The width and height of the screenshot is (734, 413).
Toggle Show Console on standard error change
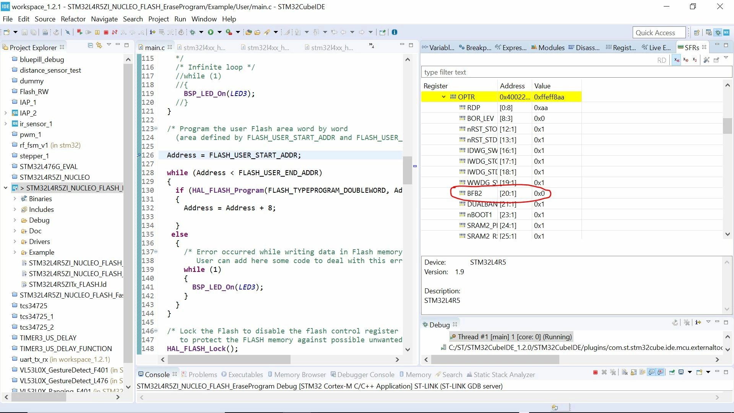pos(661,372)
